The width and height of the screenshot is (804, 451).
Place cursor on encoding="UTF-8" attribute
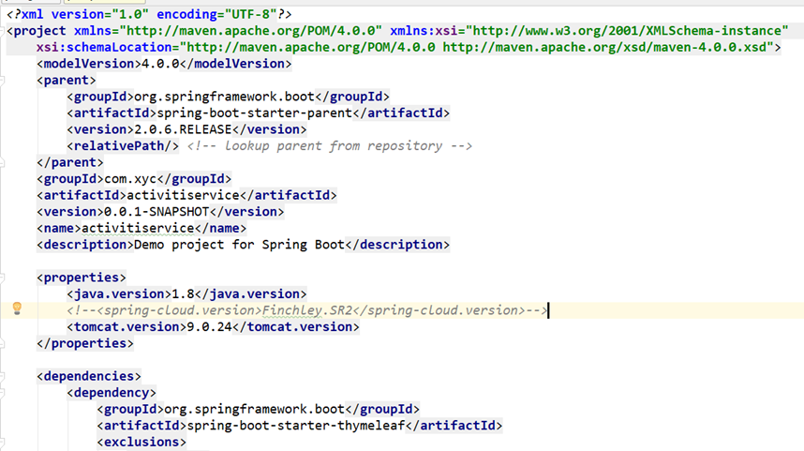pos(216,14)
